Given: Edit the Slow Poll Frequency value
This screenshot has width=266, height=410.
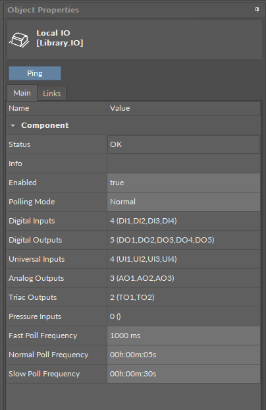Looking at the screenshot, I should (184, 374).
